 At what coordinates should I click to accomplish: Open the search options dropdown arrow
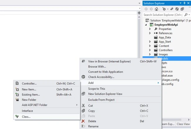pyautogui.click(x=189, y=15)
